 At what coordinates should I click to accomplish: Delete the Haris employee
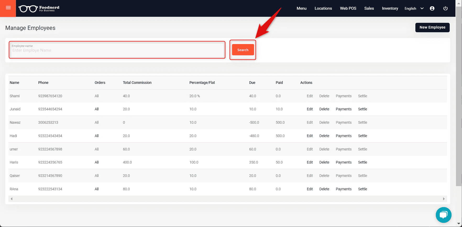(x=324, y=162)
